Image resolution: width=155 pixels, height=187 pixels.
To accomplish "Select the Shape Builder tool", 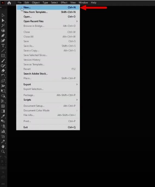I will tap(3, 96).
